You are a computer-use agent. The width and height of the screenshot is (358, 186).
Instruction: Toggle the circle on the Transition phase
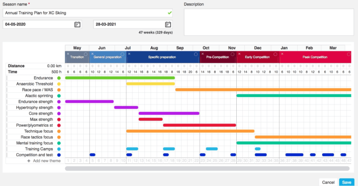(x=86, y=54)
